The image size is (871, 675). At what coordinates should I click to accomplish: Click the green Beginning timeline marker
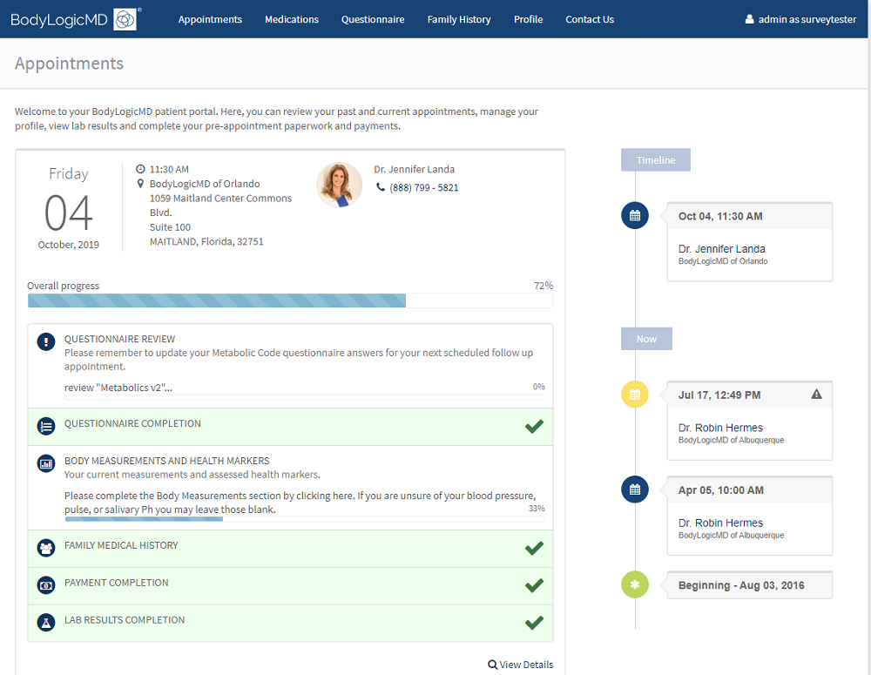tap(635, 584)
